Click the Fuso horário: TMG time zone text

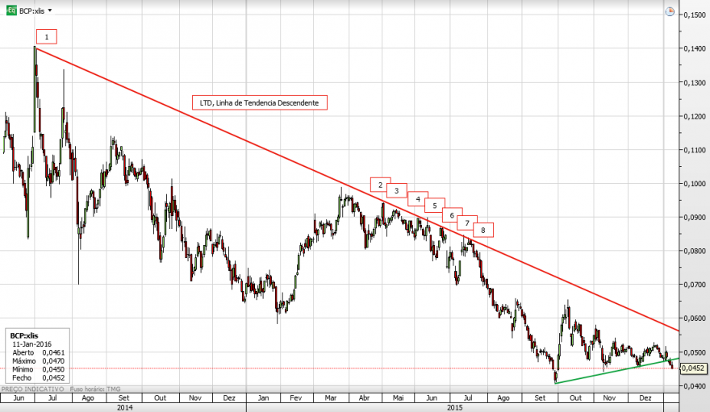coord(95,389)
